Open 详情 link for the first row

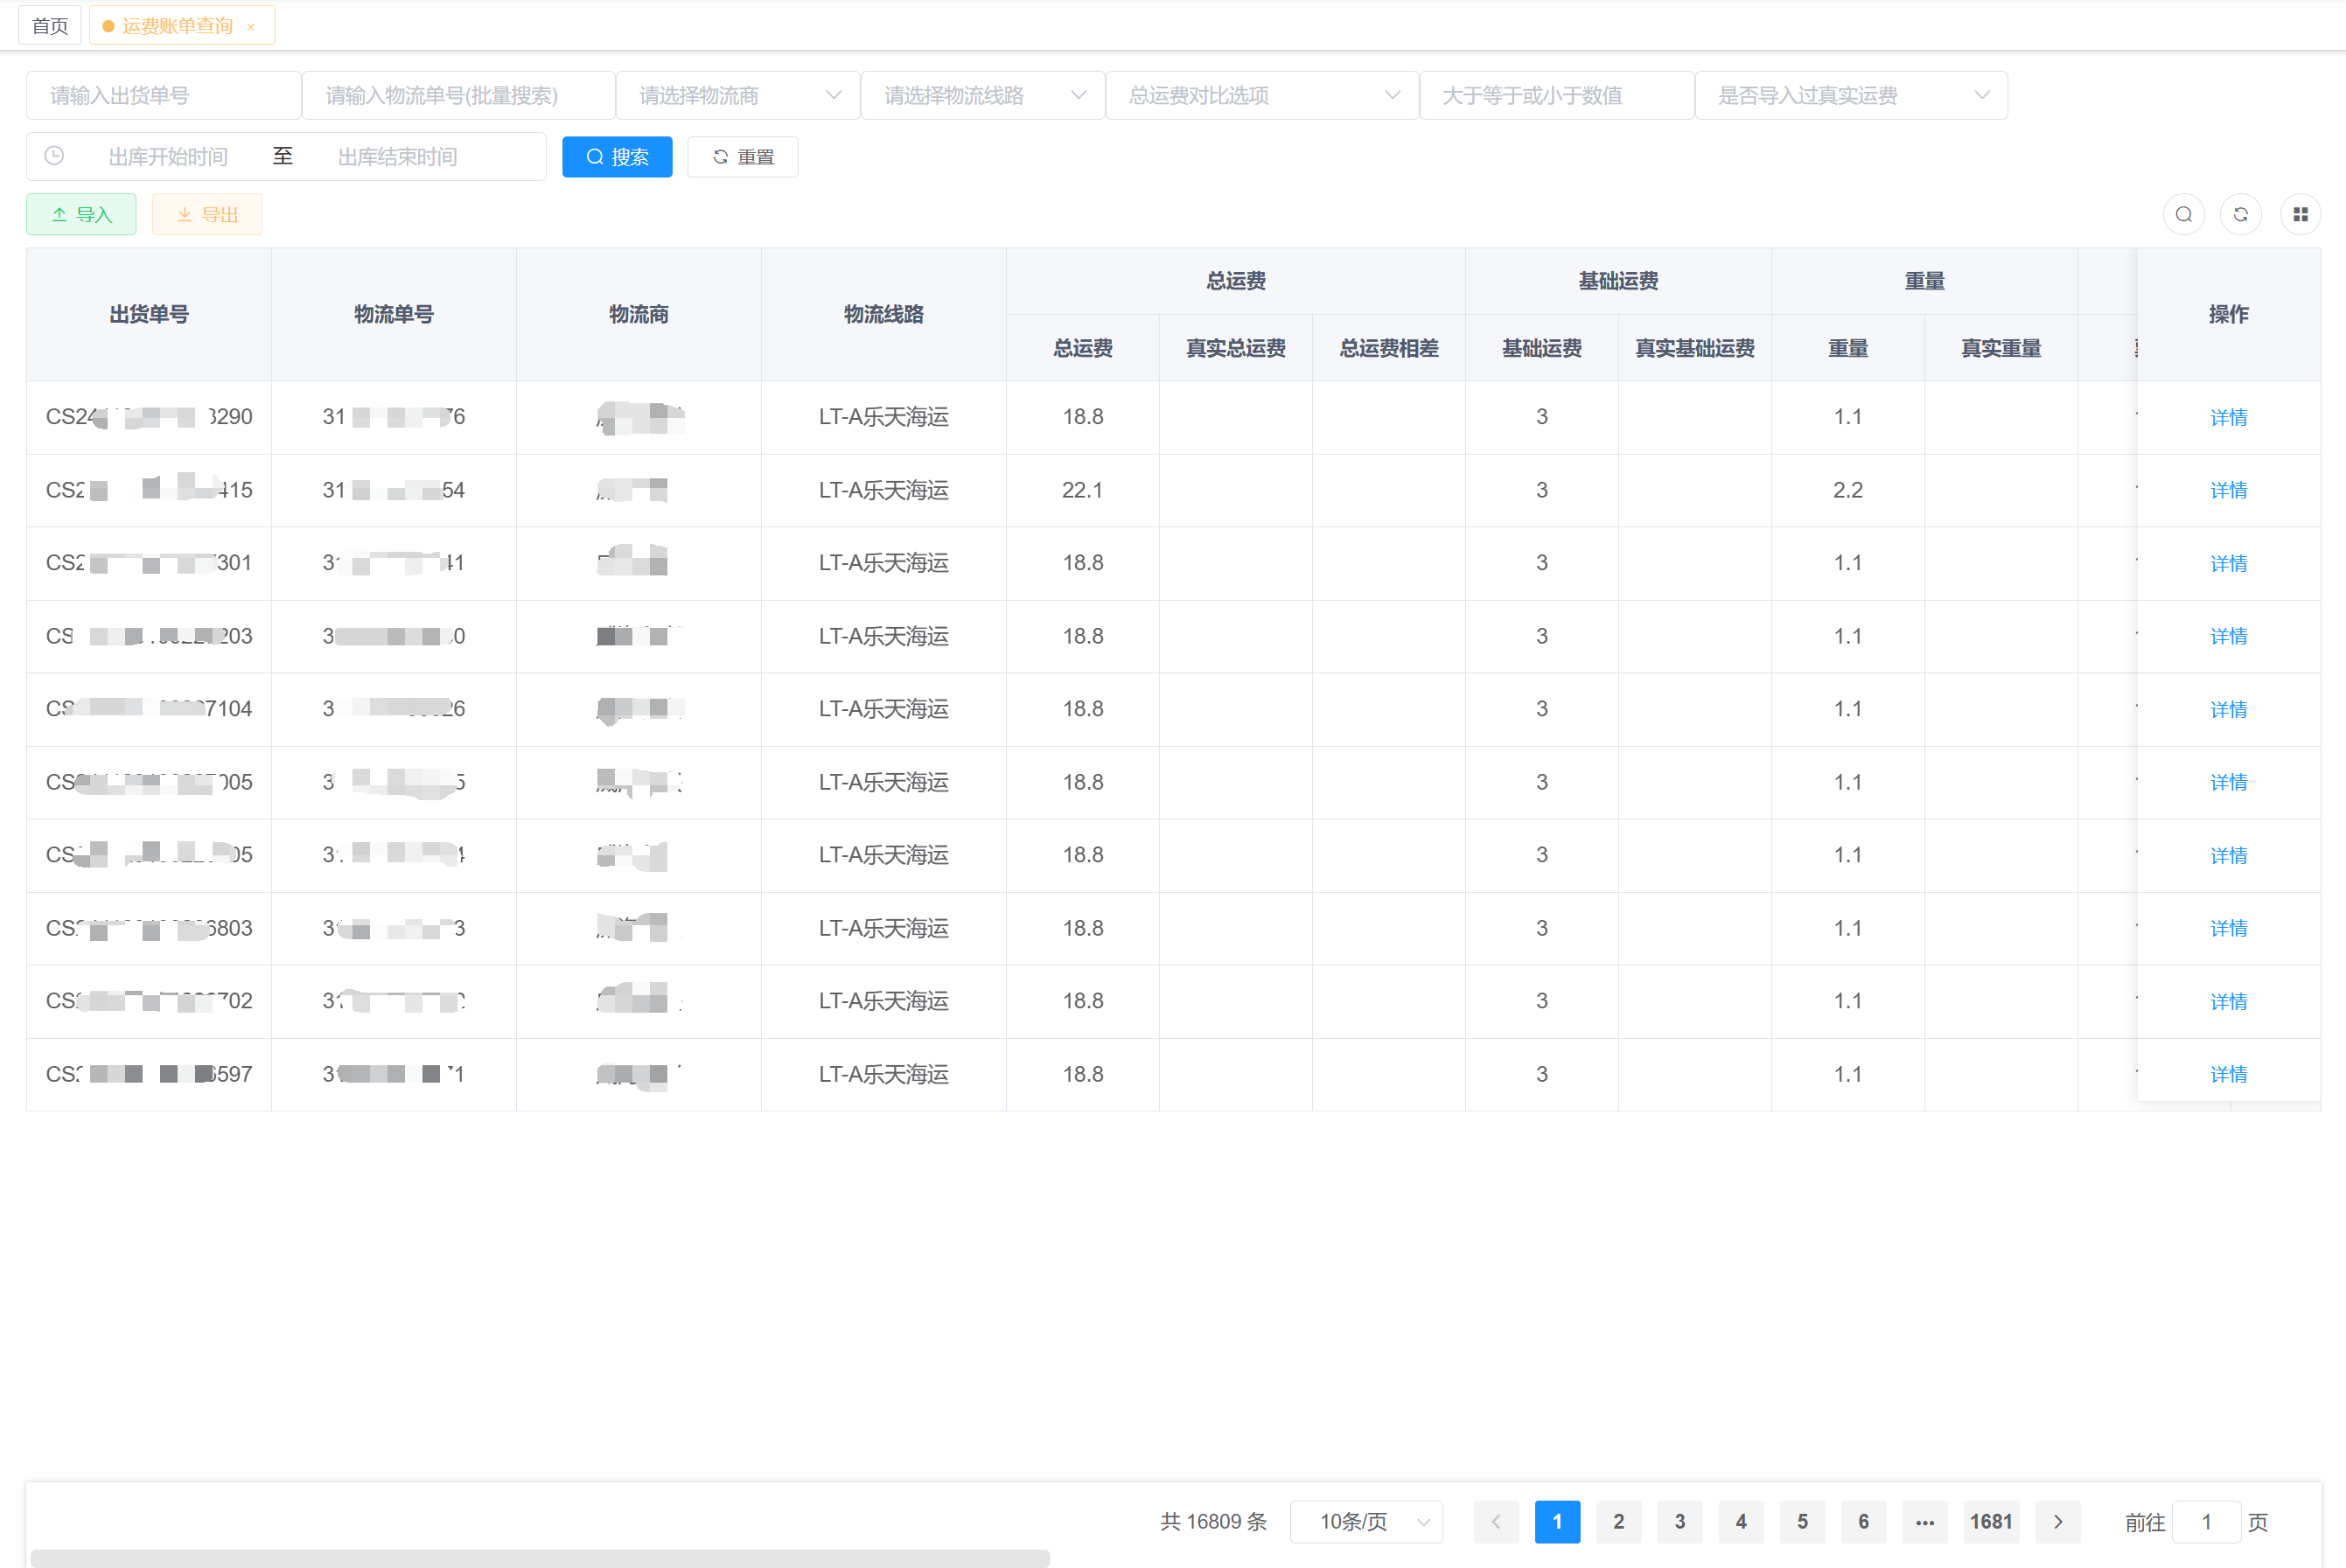point(2228,417)
